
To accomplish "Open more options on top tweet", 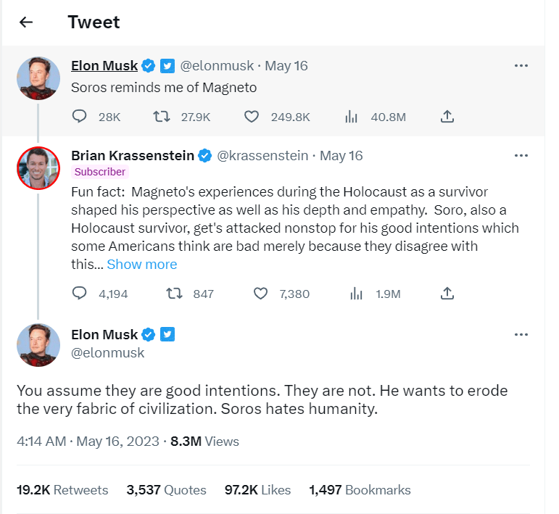I will [521, 65].
